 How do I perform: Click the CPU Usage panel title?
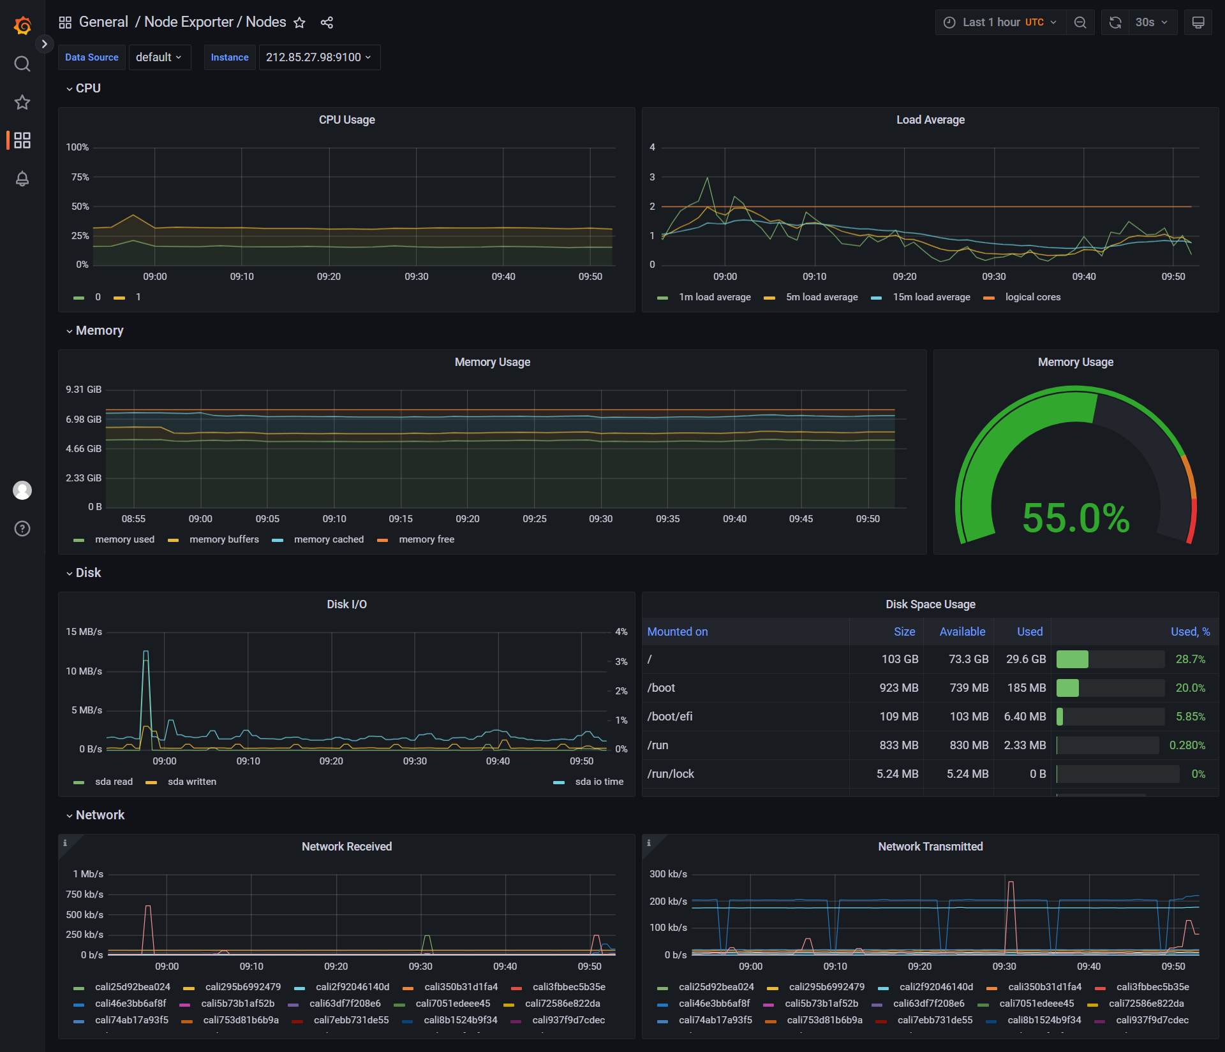pyautogui.click(x=346, y=120)
